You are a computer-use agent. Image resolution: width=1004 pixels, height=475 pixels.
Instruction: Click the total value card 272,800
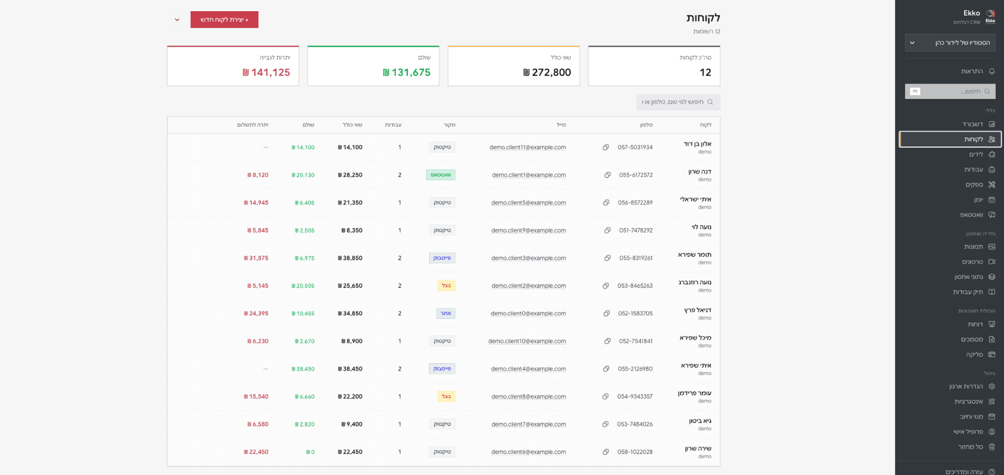coord(514,66)
